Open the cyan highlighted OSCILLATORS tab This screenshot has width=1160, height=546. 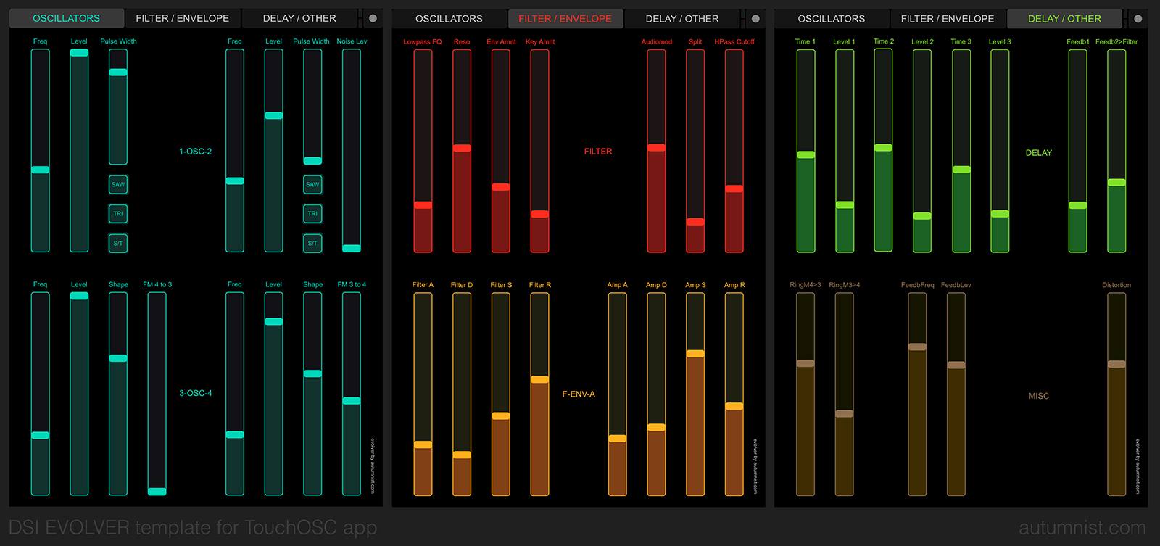coord(67,18)
